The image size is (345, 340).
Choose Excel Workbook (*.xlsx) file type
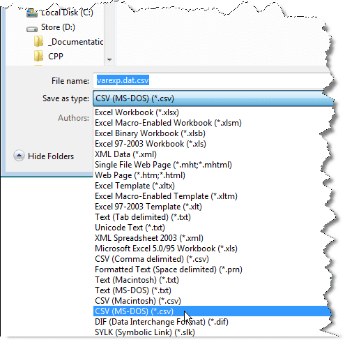(x=212, y=112)
